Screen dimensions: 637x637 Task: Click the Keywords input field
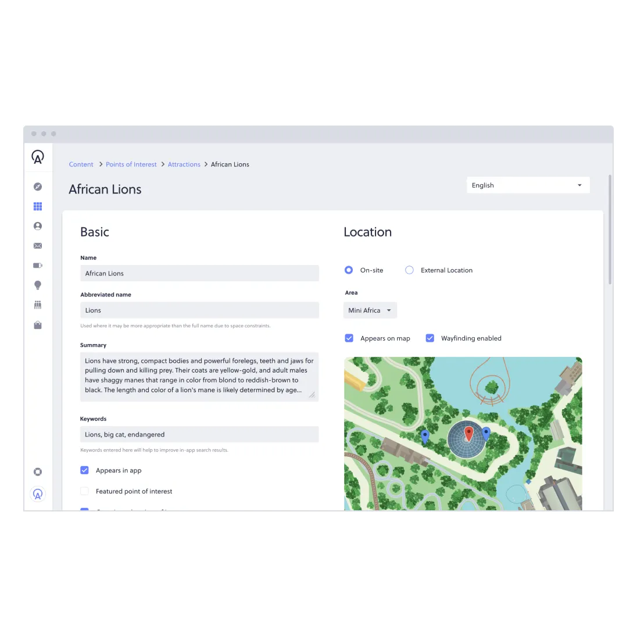[199, 434]
